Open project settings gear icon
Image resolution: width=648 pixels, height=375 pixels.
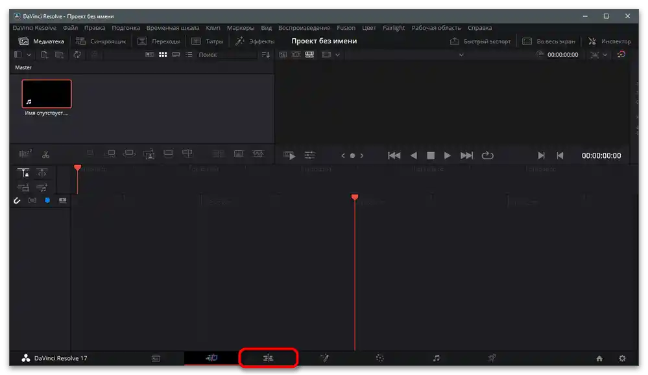point(622,358)
